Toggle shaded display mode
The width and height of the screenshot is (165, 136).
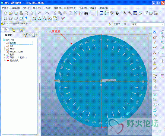coord(21,18)
